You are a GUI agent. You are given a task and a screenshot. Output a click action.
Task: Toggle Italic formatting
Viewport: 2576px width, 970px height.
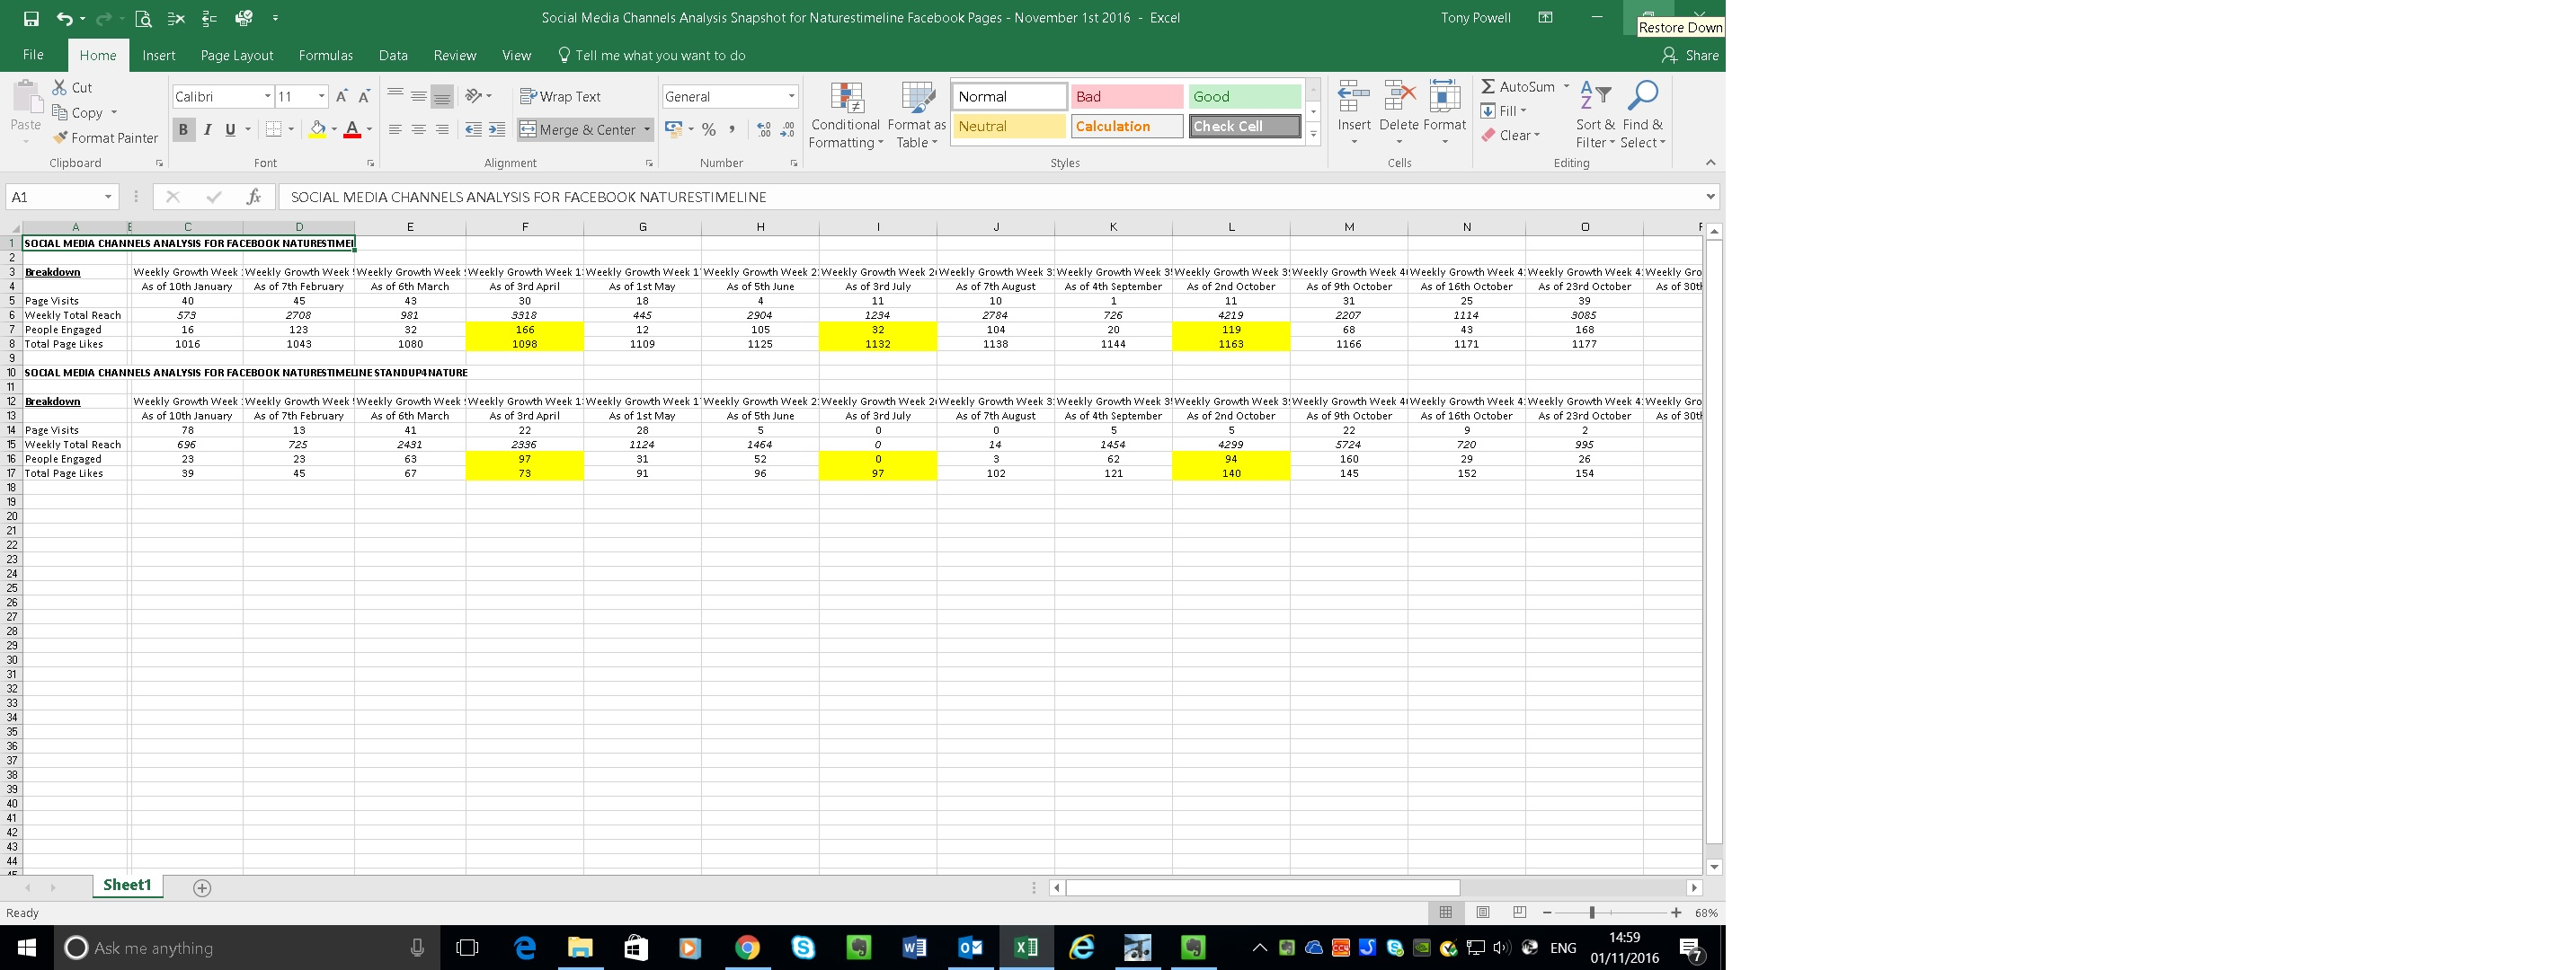(207, 130)
